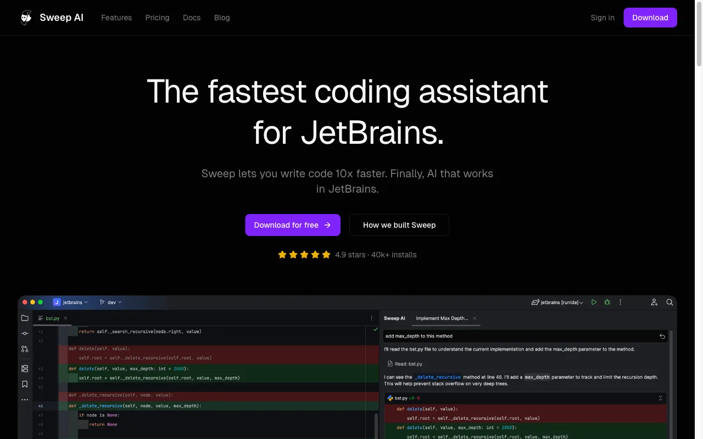Image resolution: width=703 pixels, height=439 pixels.
Task: Click the '+9 -6' change count on diff card
Action: (x=415, y=398)
